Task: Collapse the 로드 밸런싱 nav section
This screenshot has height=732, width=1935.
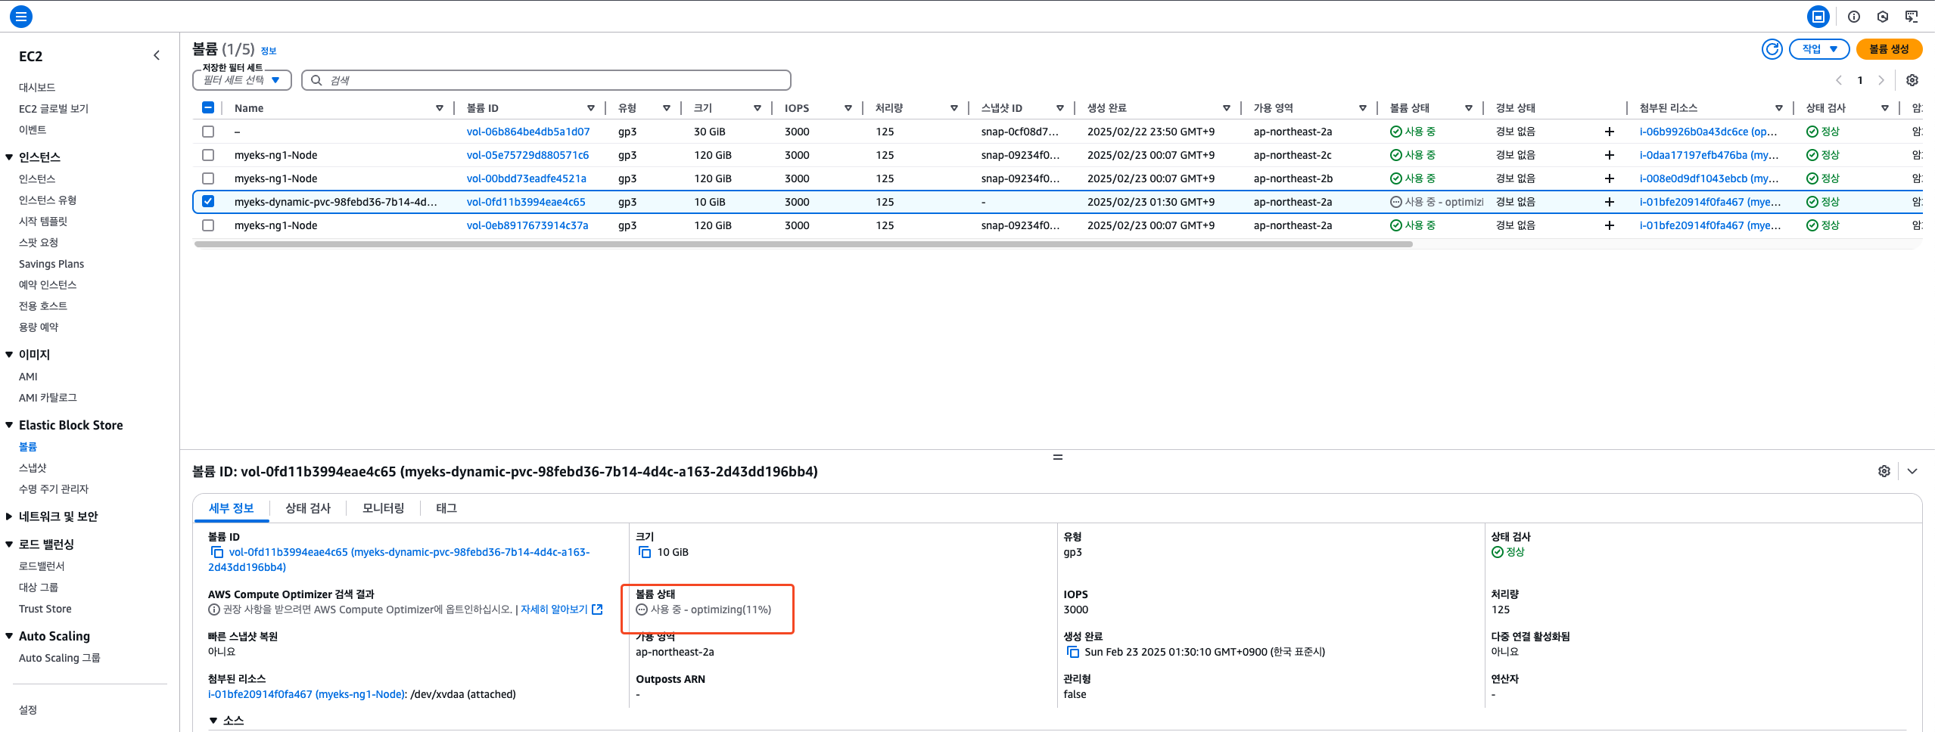Action: pos(9,544)
